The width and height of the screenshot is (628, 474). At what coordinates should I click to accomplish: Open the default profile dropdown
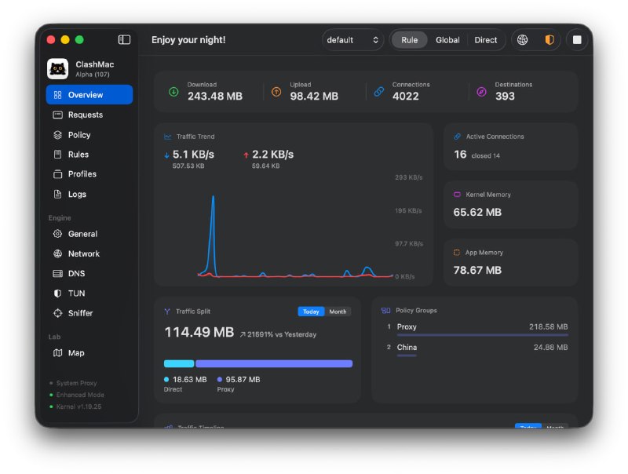click(x=352, y=40)
